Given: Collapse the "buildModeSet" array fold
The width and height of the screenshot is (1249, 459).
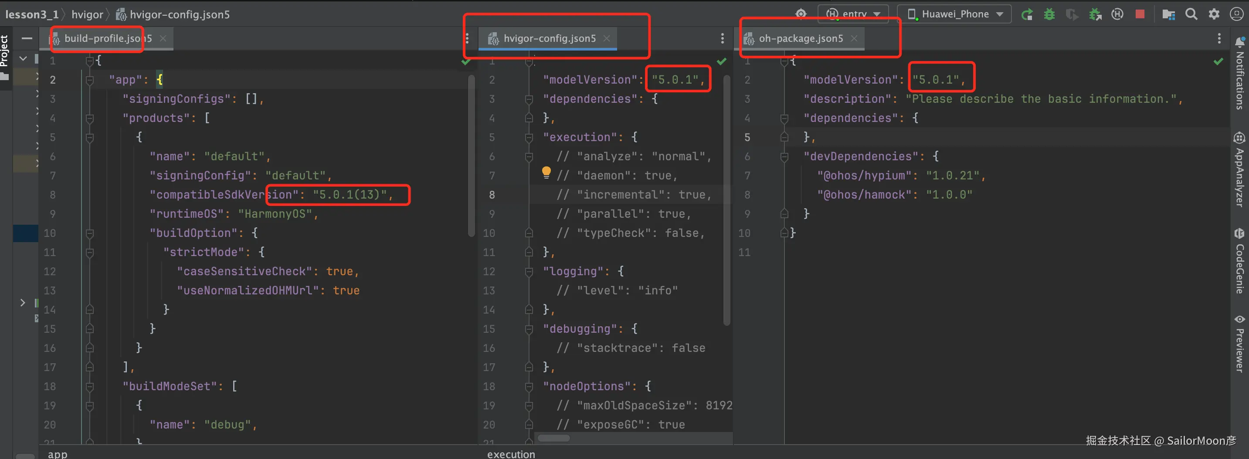Looking at the screenshot, I should [x=90, y=387].
